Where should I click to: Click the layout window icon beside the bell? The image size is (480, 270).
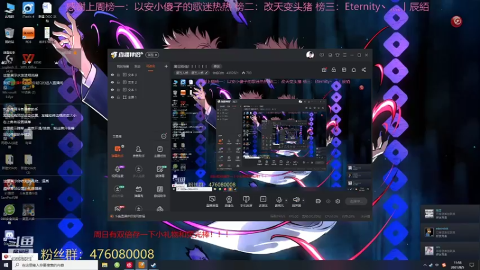pyautogui.click(x=344, y=70)
